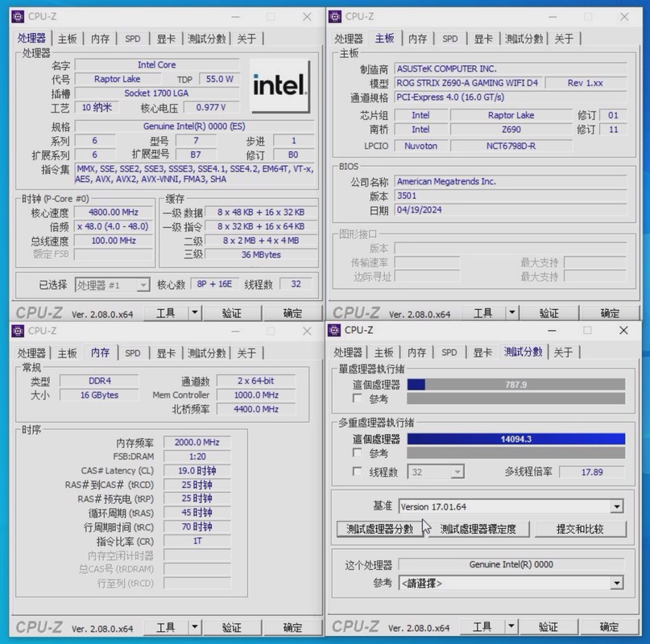Open the SPD tab in the mainboard window
The width and height of the screenshot is (650, 644).
click(449, 39)
